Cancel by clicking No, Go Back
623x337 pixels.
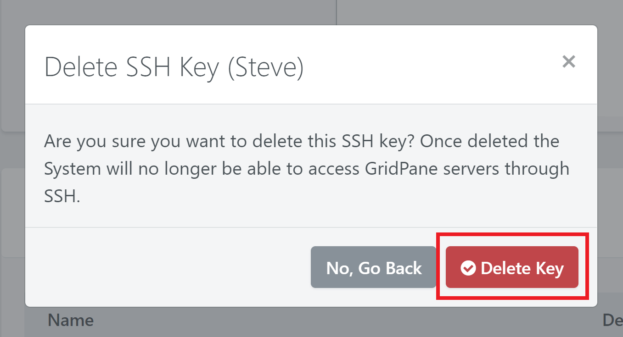click(x=374, y=267)
